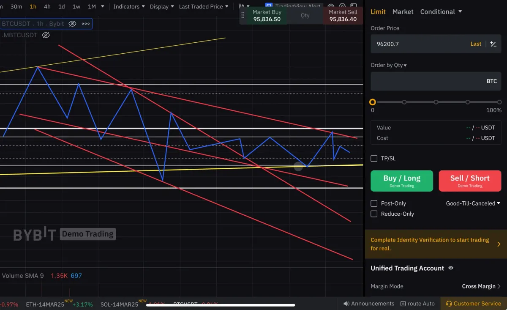Set quantity slider to the 50% dot
This screenshot has height=310, width=507.
point(436,102)
